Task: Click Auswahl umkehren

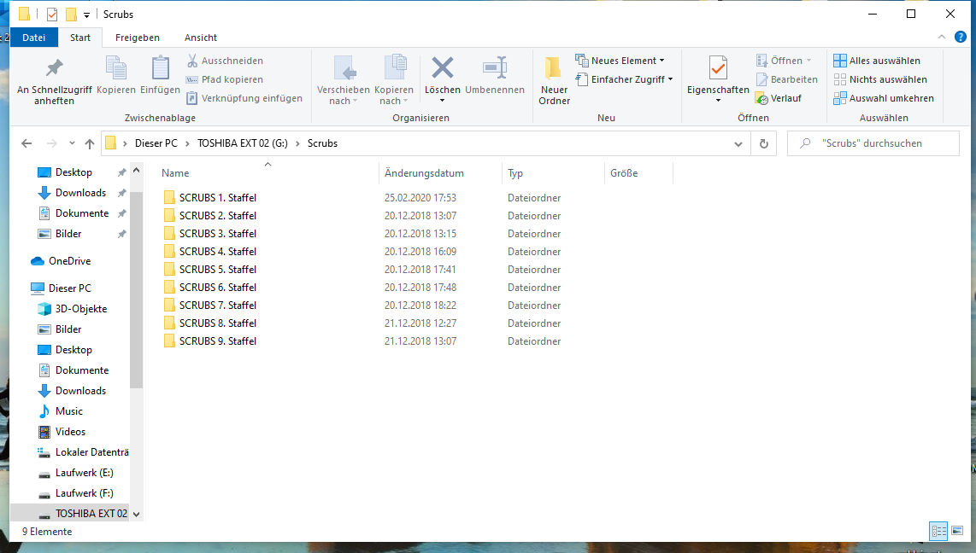Action: (883, 98)
